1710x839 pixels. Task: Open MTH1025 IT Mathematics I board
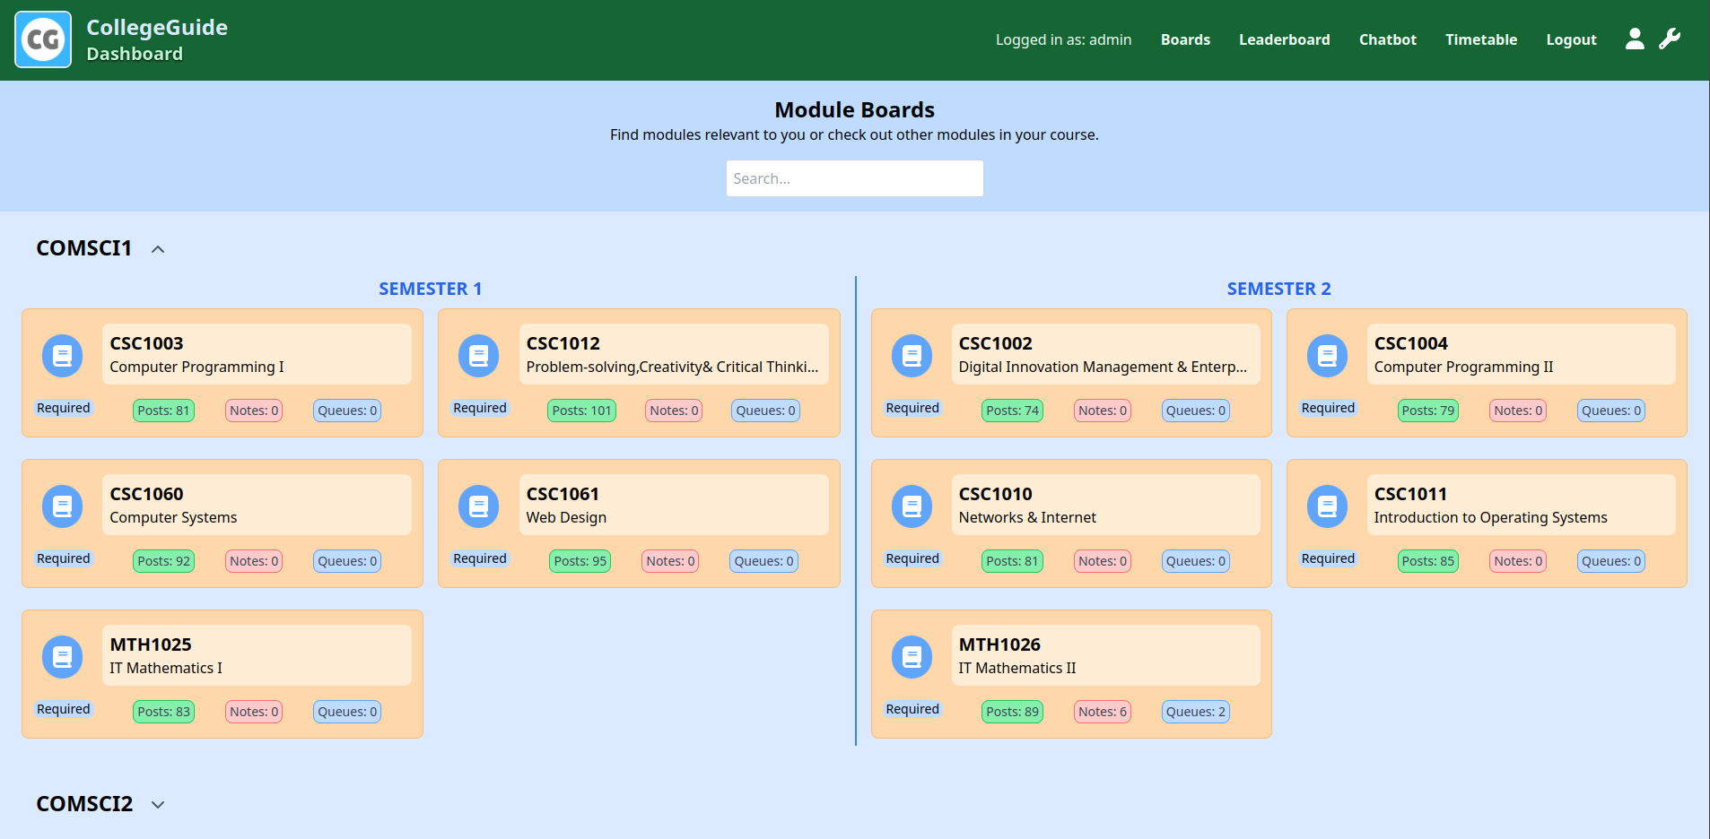pyautogui.click(x=257, y=655)
